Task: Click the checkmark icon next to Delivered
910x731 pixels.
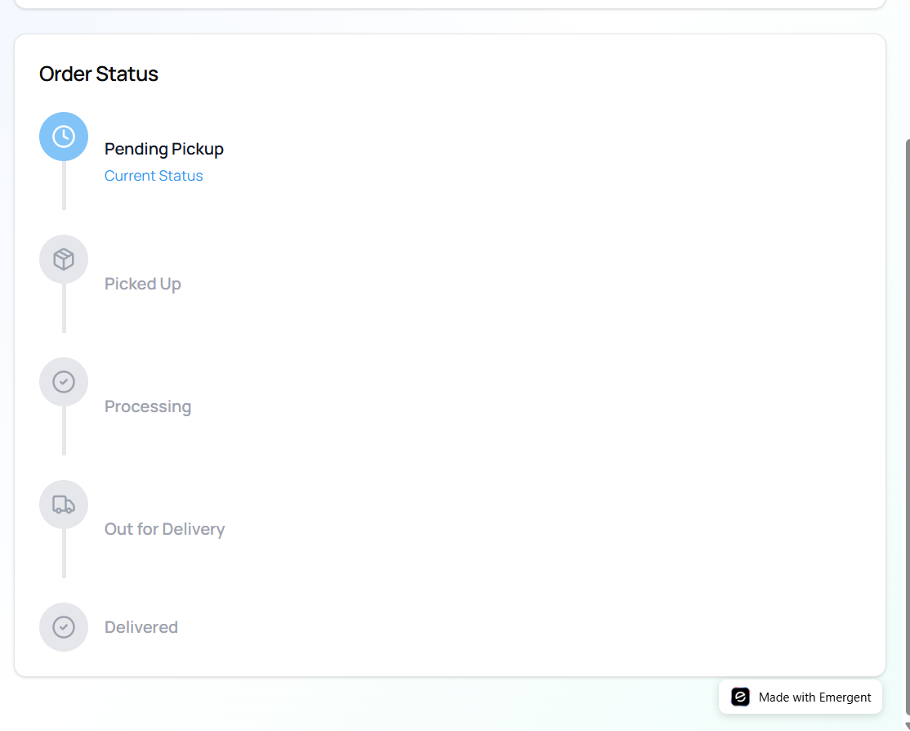Action: [64, 627]
